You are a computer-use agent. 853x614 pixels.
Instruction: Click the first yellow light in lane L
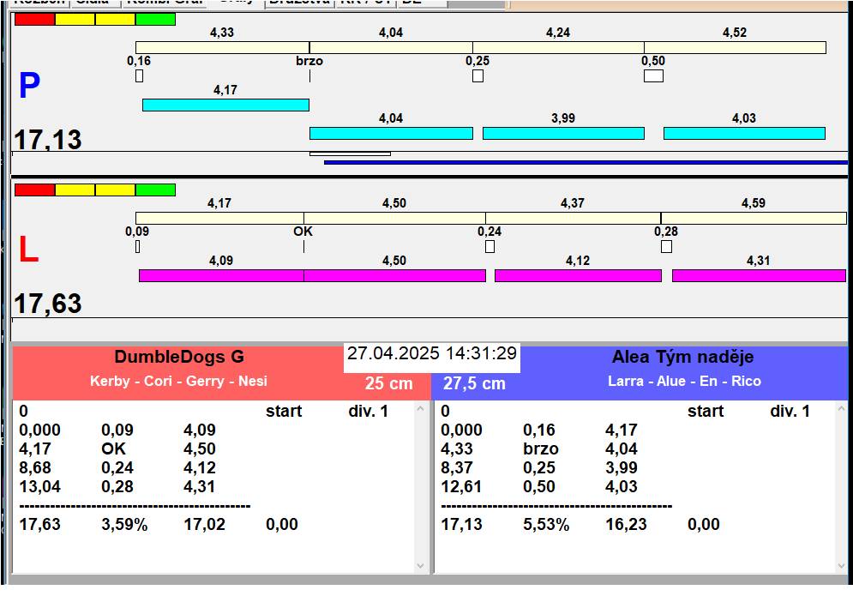75,190
